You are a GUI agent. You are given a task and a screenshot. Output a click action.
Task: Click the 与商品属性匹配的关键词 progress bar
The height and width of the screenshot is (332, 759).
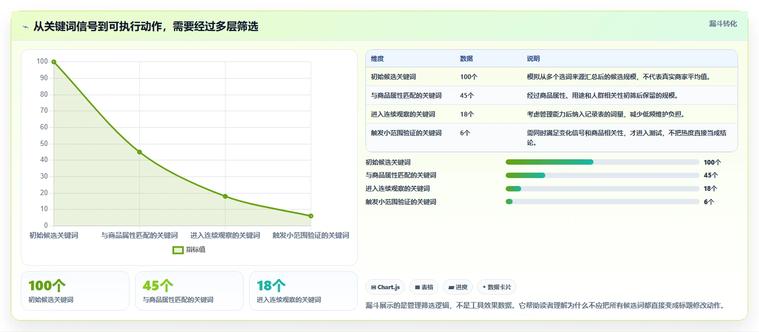pyautogui.click(x=602, y=175)
